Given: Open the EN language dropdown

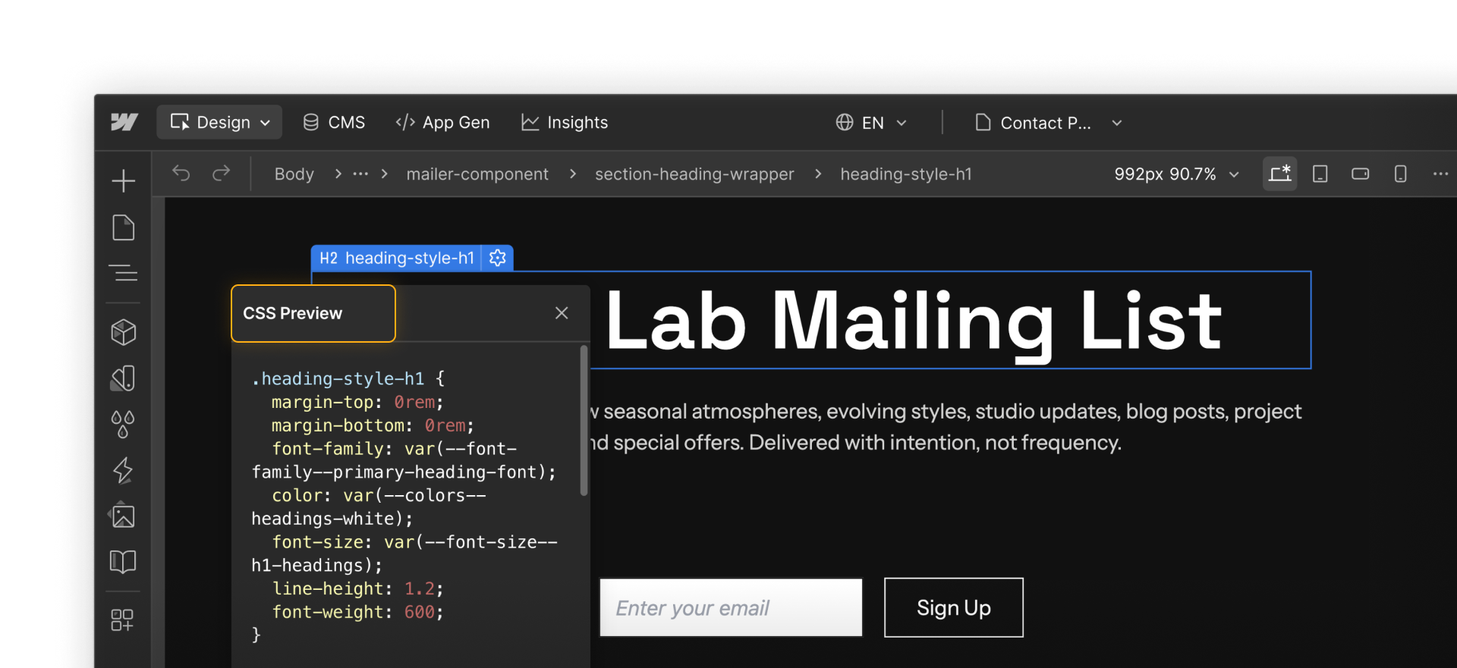Looking at the screenshot, I should click(x=871, y=123).
